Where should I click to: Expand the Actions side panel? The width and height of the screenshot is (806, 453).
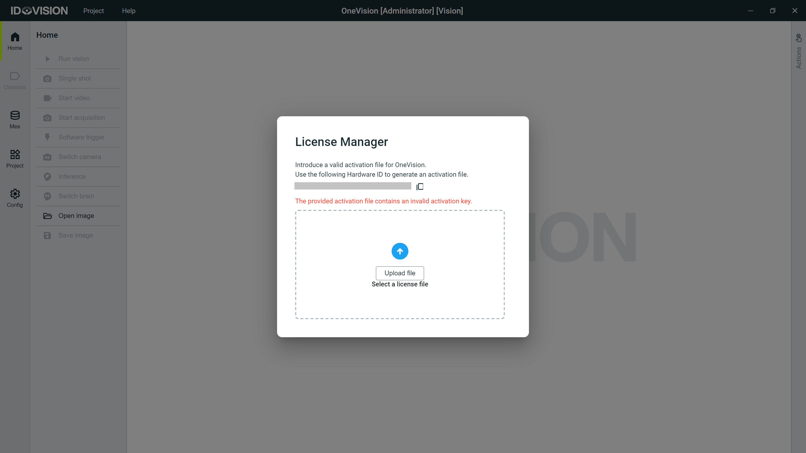[798, 51]
